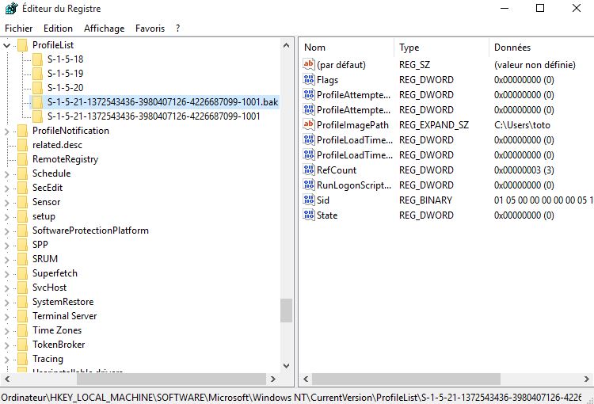Select the RefCount value name

tap(337, 170)
